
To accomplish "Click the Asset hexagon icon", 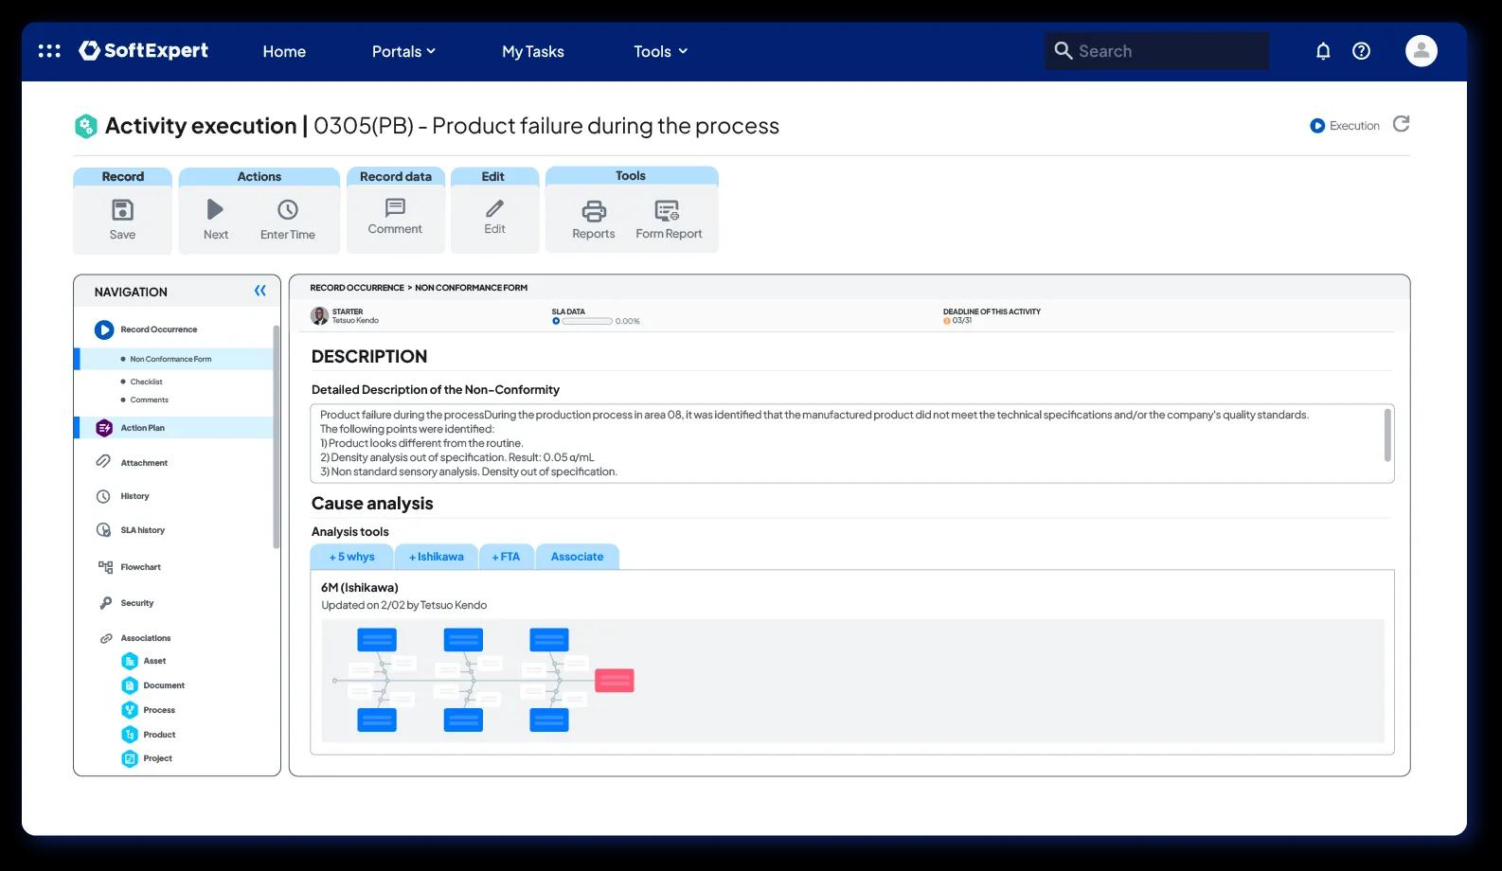I will [x=130, y=661].
